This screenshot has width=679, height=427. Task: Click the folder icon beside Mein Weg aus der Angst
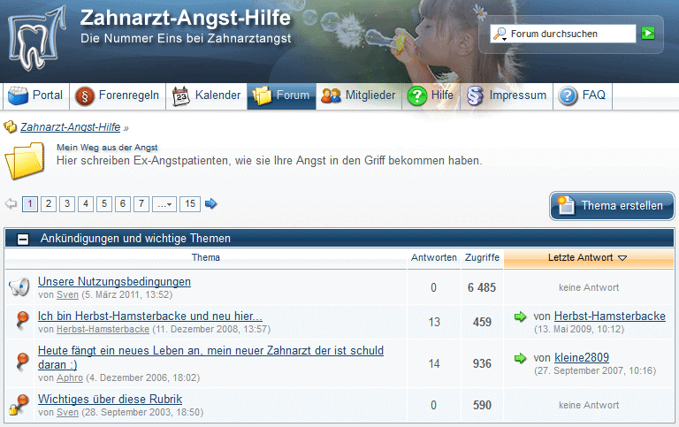tap(25, 159)
